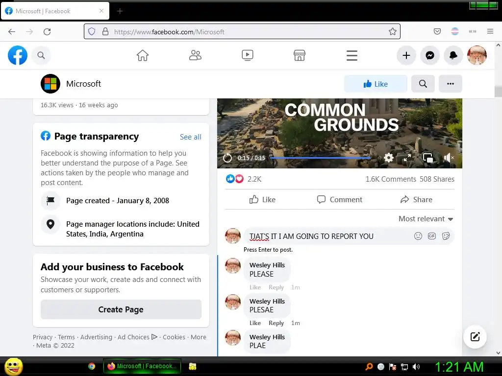Open the Privacy footer link

(x=43, y=337)
